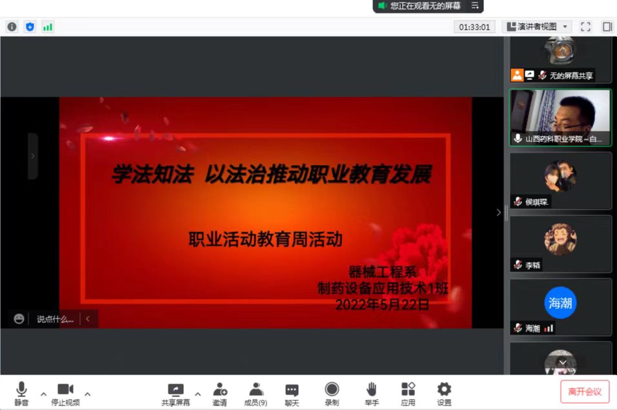Screen dimensions: 617x410
Task: Open the 邀请 invite icon
Action: point(220,393)
